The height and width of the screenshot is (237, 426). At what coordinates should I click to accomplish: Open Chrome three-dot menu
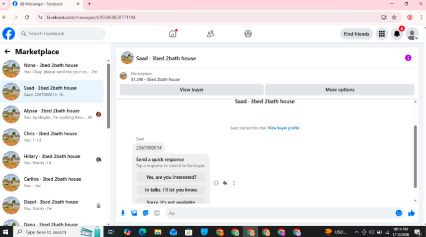tap(421, 17)
